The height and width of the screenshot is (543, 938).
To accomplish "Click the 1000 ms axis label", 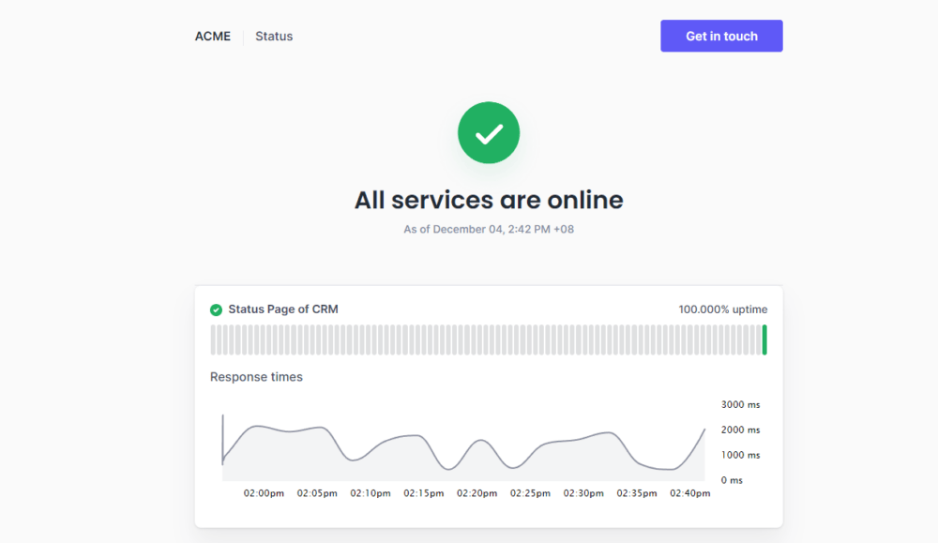I will click(x=740, y=455).
